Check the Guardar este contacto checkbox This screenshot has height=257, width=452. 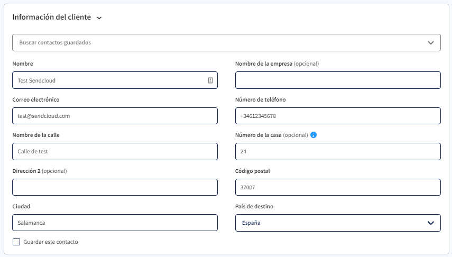(x=16, y=242)
